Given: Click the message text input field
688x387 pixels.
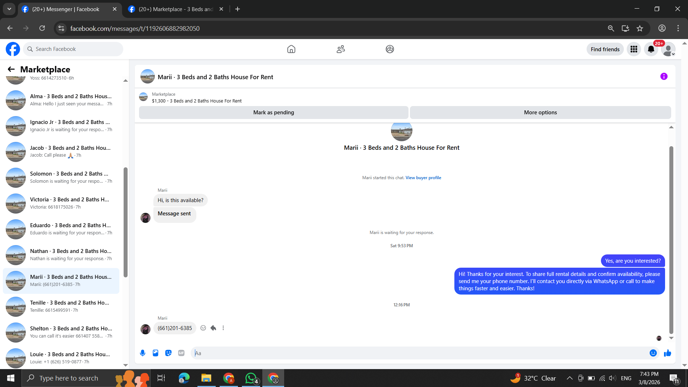Looking at the screenshot, I should click(419, 353).
